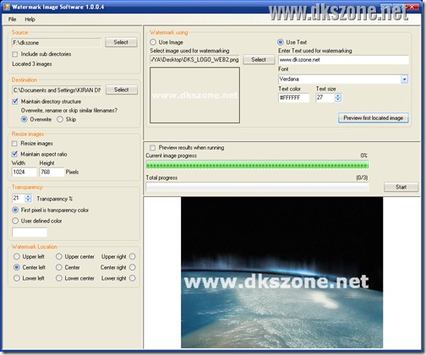Increase Text size with the spinner up arrow

(338, 96)
